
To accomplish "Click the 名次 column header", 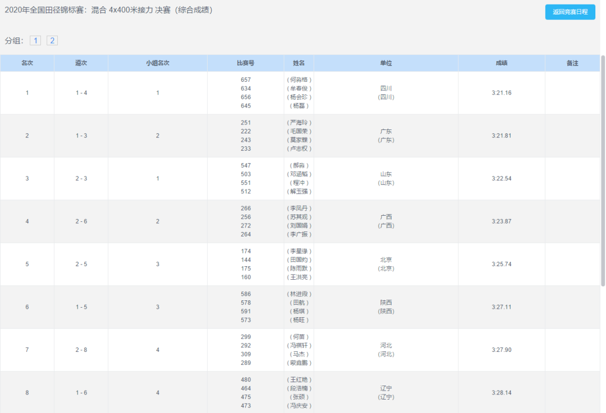I will [27, 63].
